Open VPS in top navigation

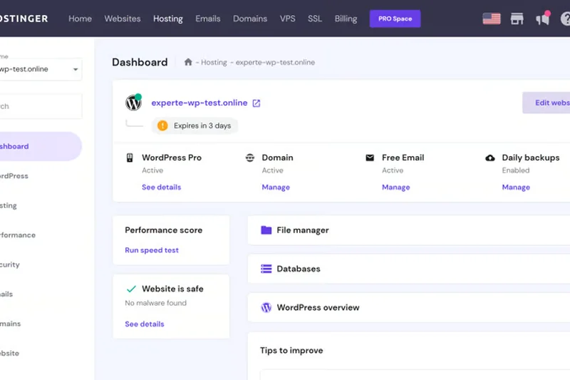(x=288, y=19)
